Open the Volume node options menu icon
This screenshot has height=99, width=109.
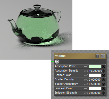[97, 56]
